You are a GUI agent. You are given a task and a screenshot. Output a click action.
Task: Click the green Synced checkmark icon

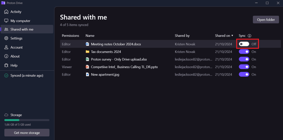pos(6,76)
